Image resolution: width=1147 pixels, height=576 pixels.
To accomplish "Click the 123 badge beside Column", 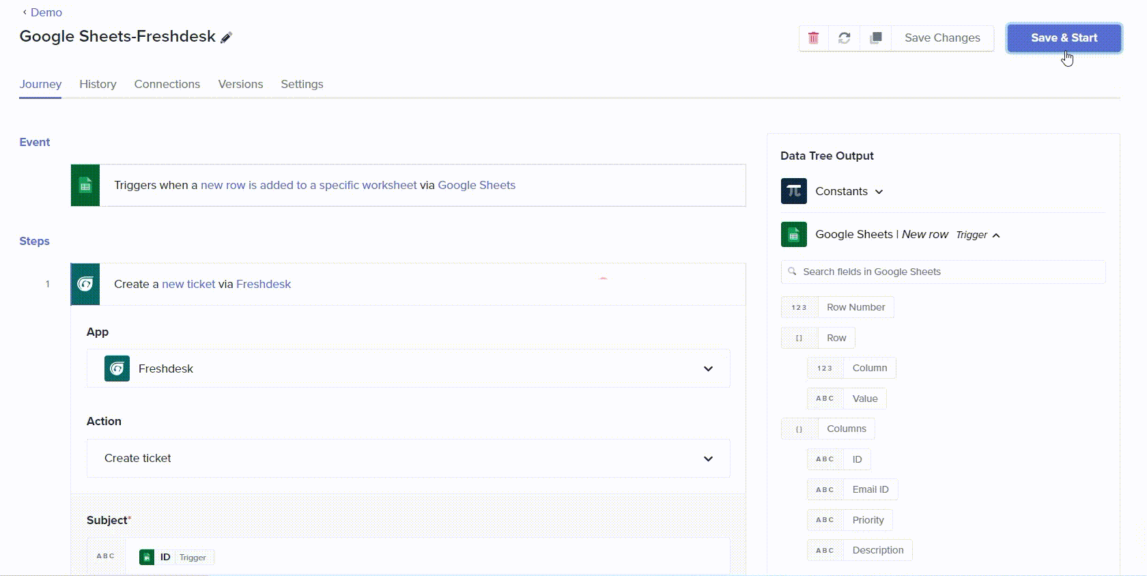I will coord(825,368).
